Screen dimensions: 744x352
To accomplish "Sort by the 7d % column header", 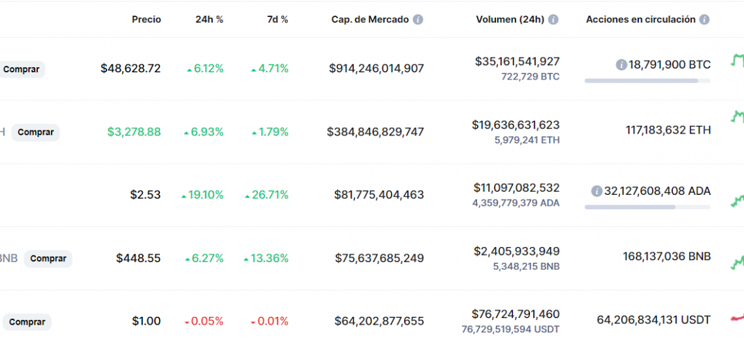I will pos(277,20).
